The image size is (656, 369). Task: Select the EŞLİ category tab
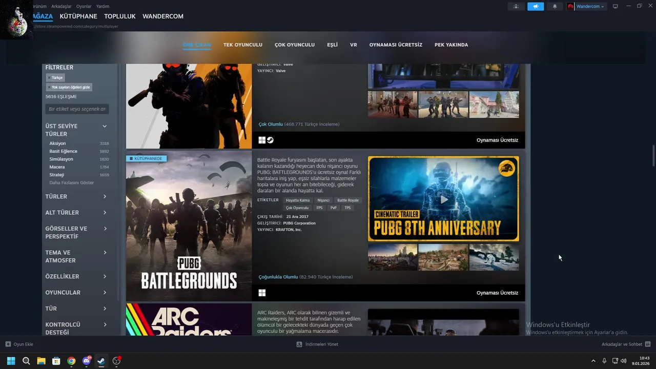(332, 45)
